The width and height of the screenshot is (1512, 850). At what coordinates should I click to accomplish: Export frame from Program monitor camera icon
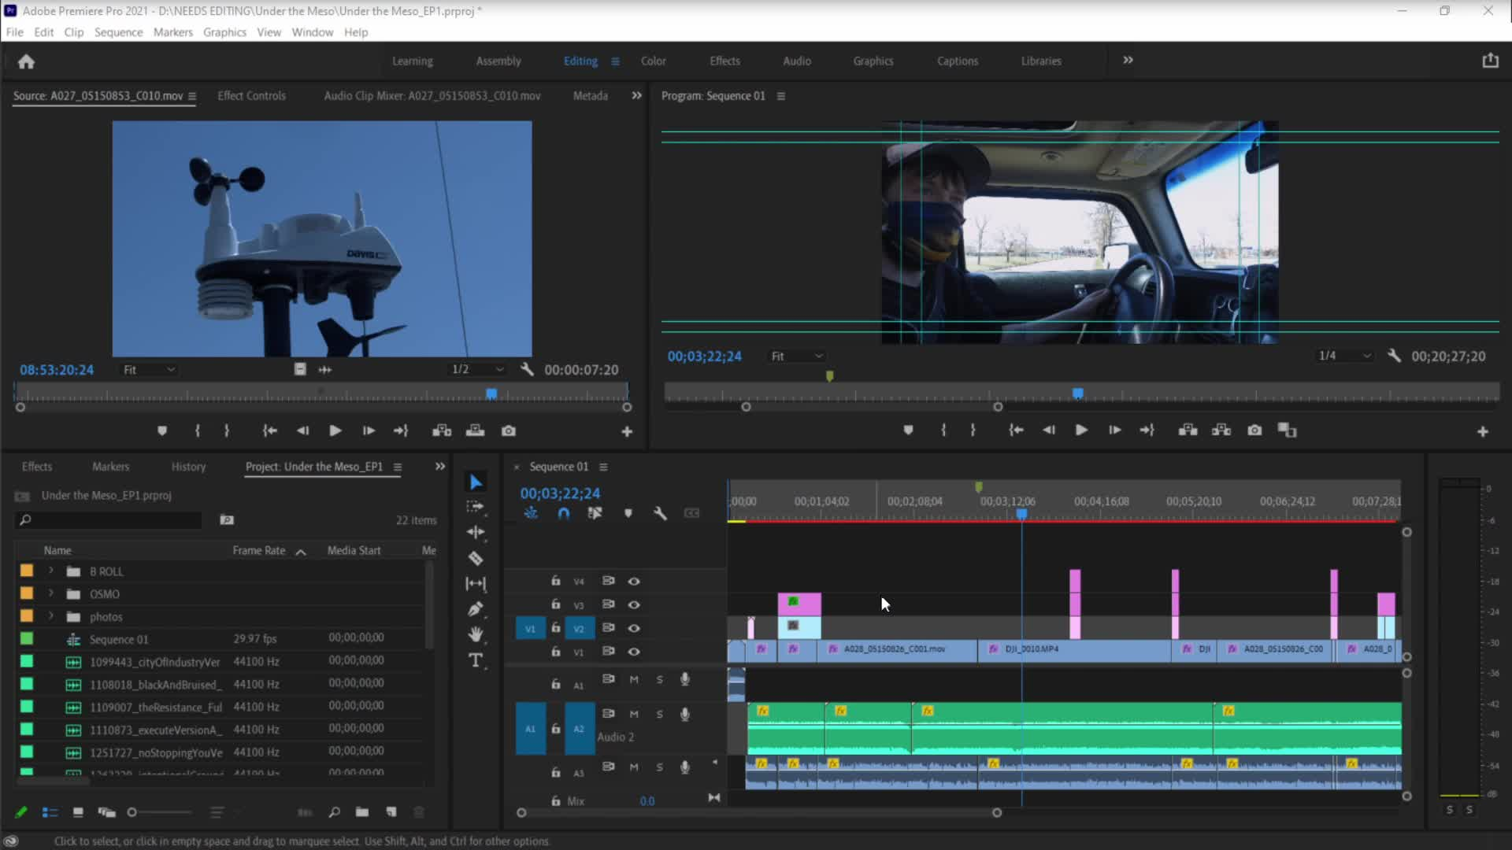[x=1254, y=431]
